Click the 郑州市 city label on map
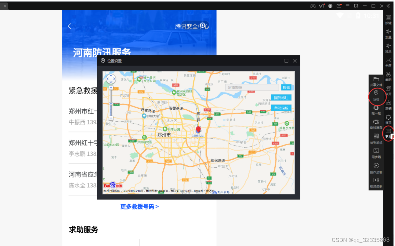This screenshot has height=246, width=395. point(164,135)
